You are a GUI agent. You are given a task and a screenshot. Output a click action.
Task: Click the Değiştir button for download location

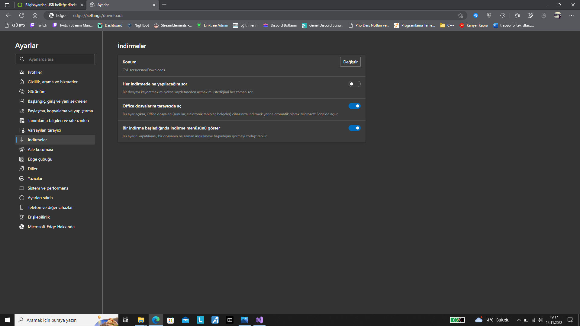[x=350, y=62]
